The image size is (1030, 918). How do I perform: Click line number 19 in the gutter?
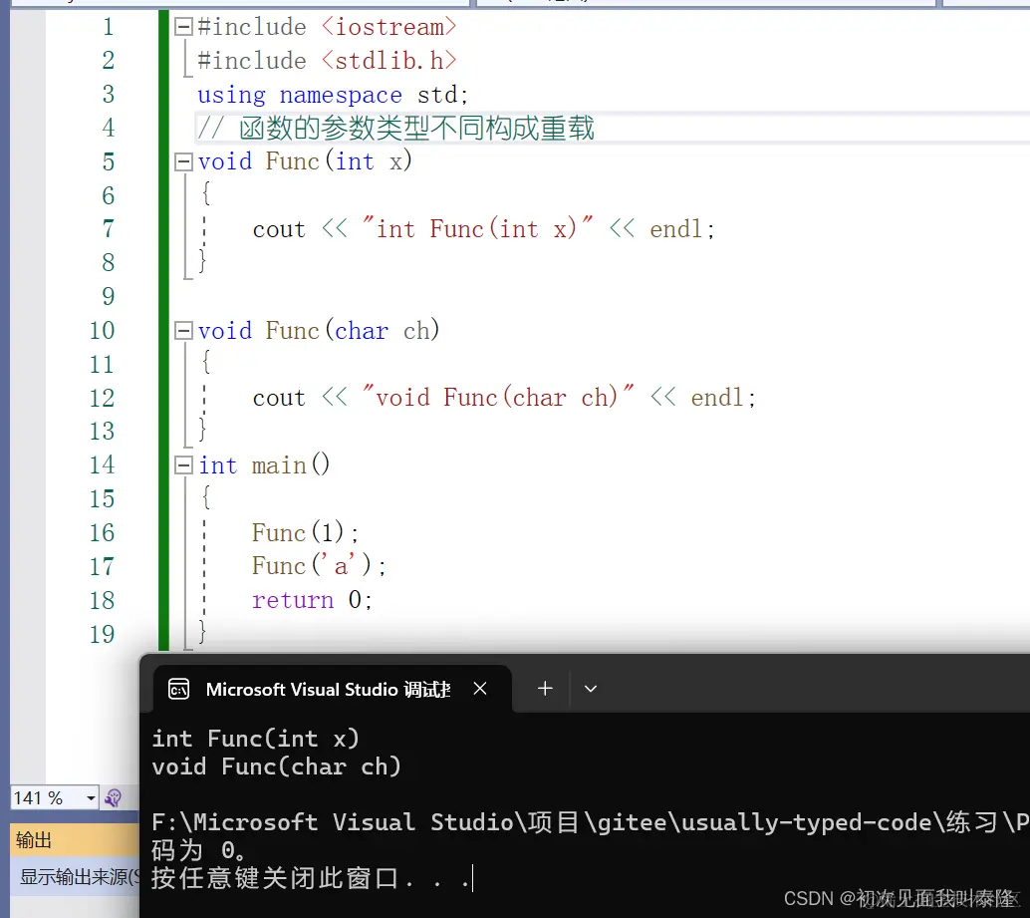(x=102, y=634)
